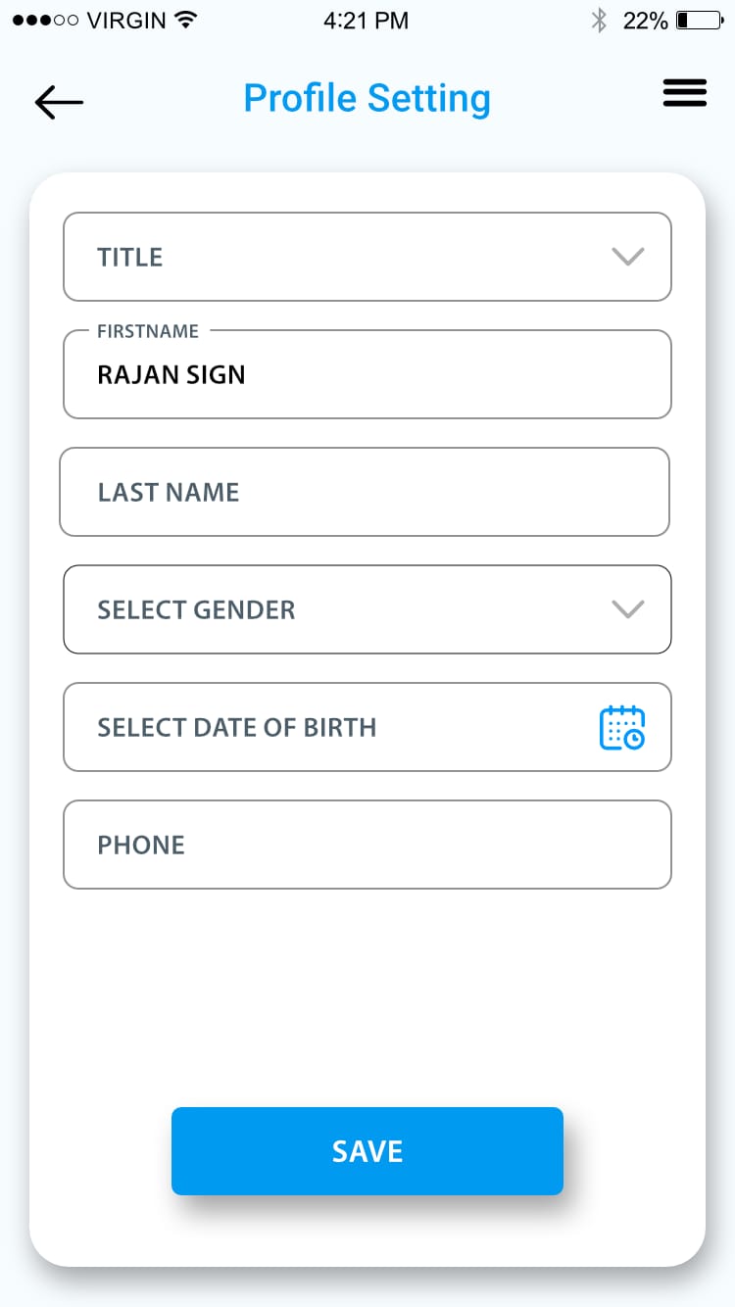Open the TITLE dropdown
This screenshot has height=1307, width=735.
(x=367, y=257)
